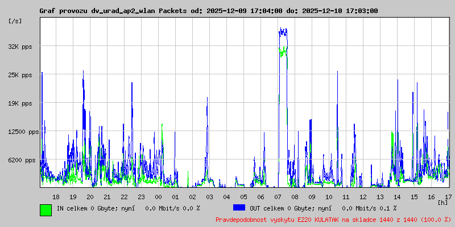This screenshot has height=227, width=455.
Task: Click the 'OUT celkem 0 Gbyte' legend text
Action: [280, 208]
